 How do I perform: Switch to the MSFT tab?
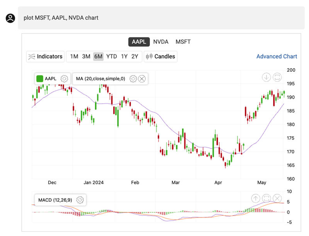pyautogui.click(x=183, y=42)
